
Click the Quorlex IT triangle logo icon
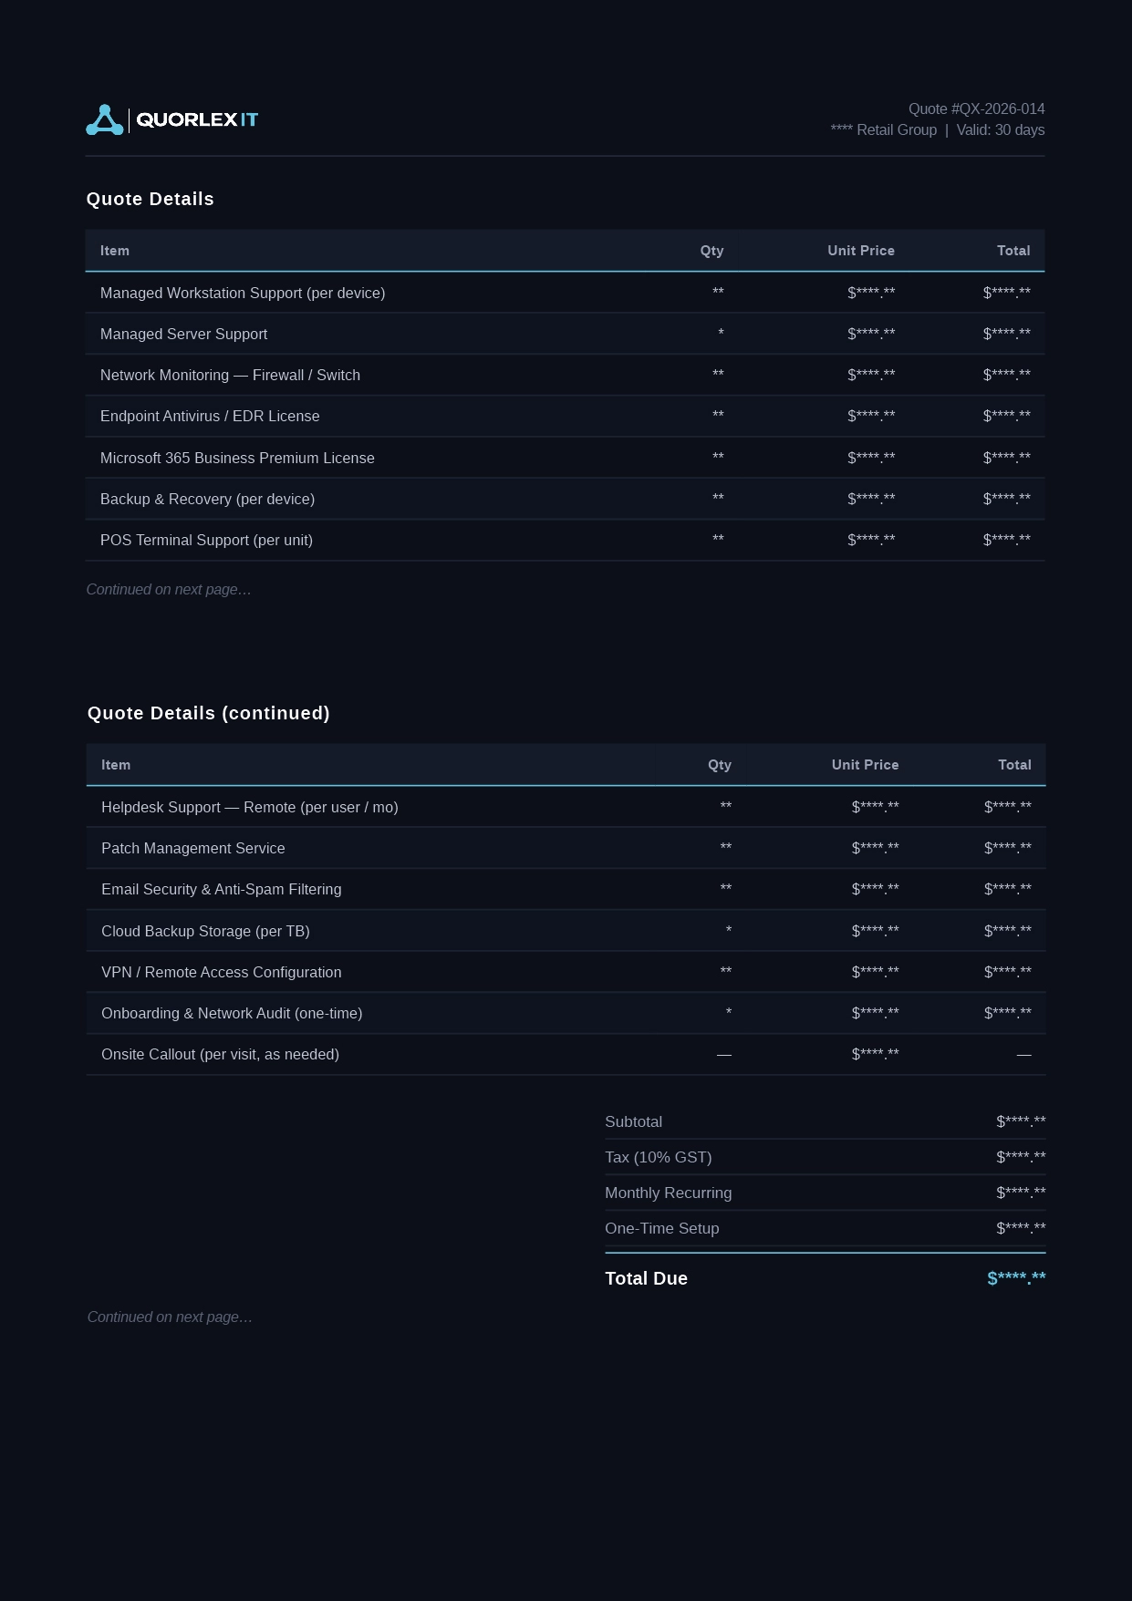tap(105, 119)
